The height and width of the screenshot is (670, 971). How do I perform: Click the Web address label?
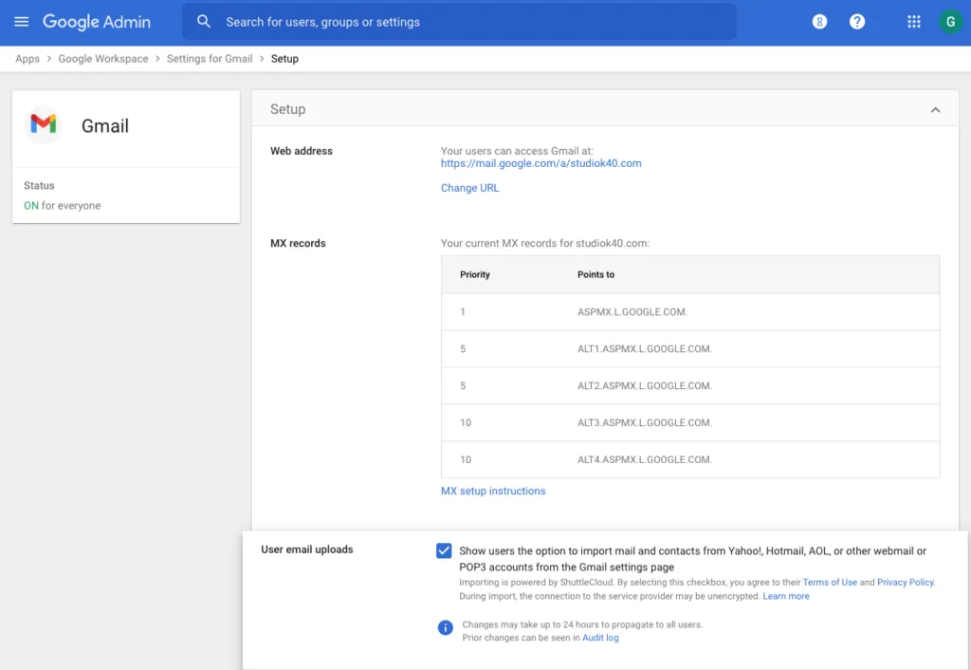coord(301,151)
